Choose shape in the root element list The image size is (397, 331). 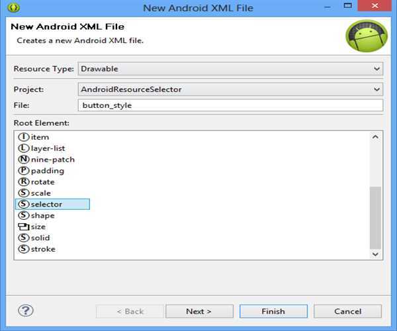click(x=42, y=216)
